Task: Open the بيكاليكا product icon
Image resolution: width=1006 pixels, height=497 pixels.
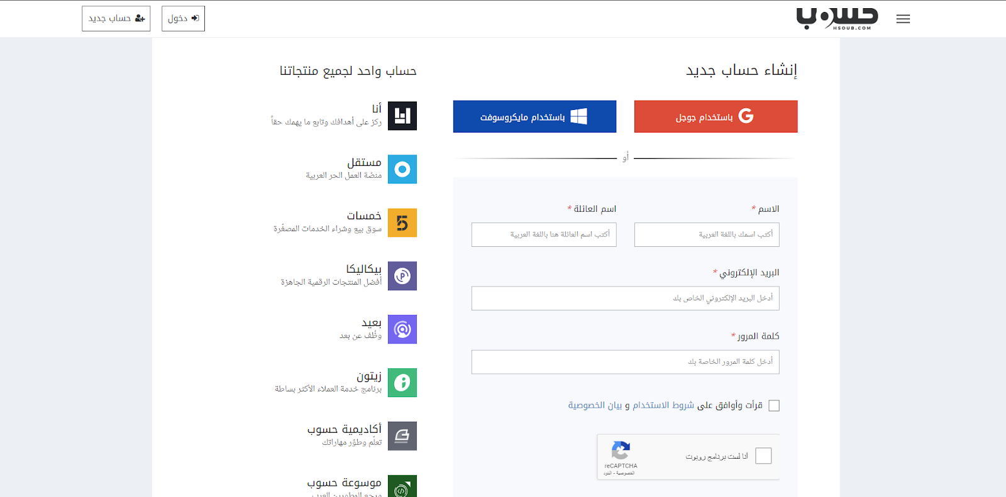Action: (x=402, y=276)
